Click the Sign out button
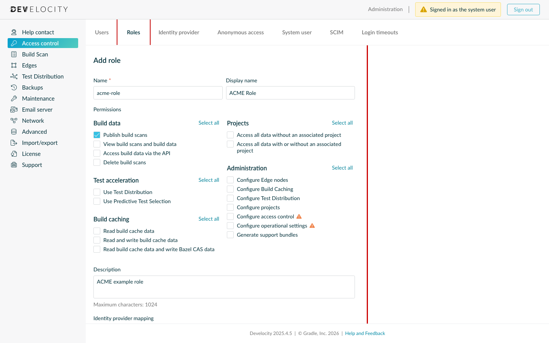Viewport: 549px width, 343px height. 523,9
